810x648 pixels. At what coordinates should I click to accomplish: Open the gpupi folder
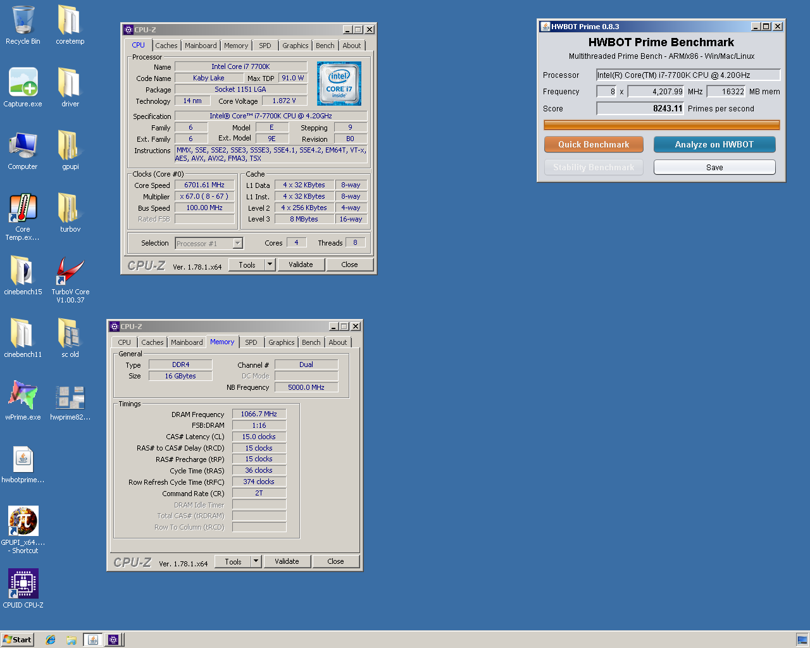point(70,151)
